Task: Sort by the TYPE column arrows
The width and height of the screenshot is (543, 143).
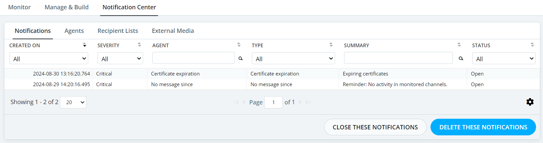Action: [331, 45]
